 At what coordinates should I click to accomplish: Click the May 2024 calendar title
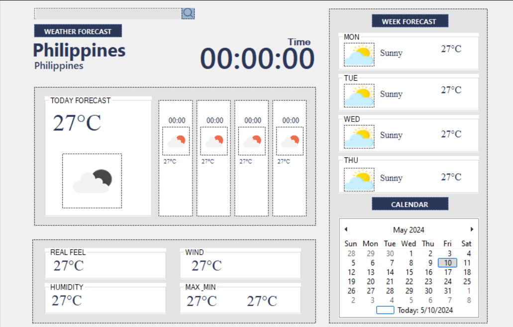[409, 230]
